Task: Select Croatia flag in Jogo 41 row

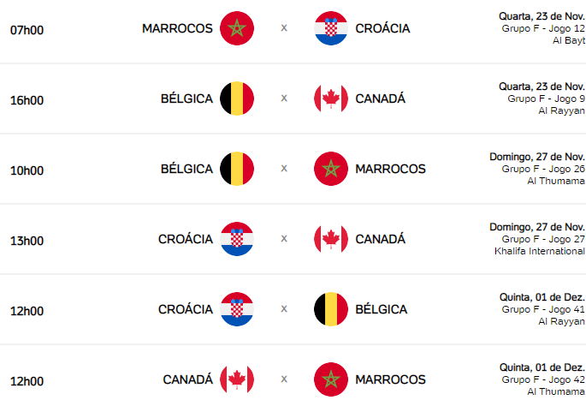Action: (x=237, y=309)
